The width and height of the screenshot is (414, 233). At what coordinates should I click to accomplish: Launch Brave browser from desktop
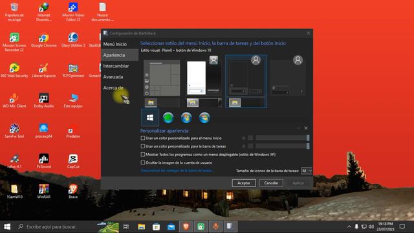coord(73,192)
